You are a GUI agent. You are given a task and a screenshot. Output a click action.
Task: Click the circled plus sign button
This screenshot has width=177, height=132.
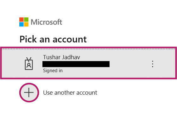click(x=29, y=92)
